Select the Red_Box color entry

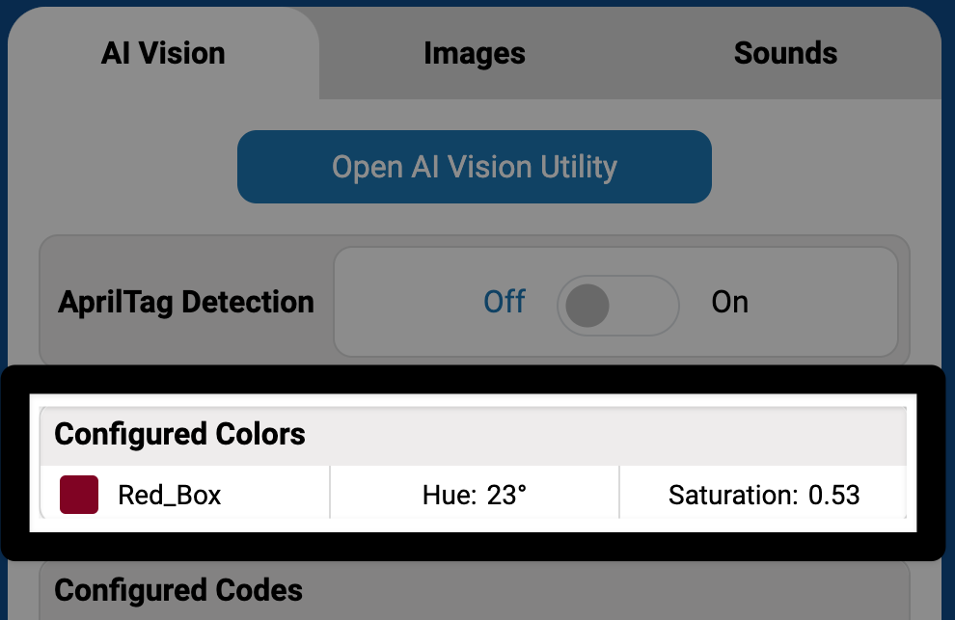pyautogui.click(x=183, y=493)
